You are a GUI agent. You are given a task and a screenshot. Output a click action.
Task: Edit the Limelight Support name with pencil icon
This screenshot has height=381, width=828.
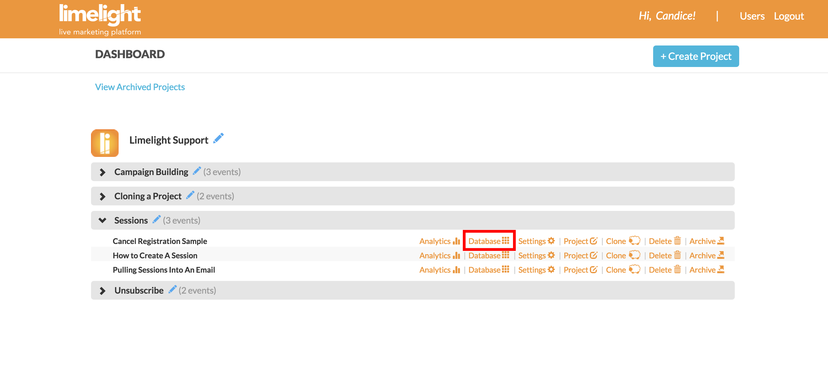tap(218, 139)
